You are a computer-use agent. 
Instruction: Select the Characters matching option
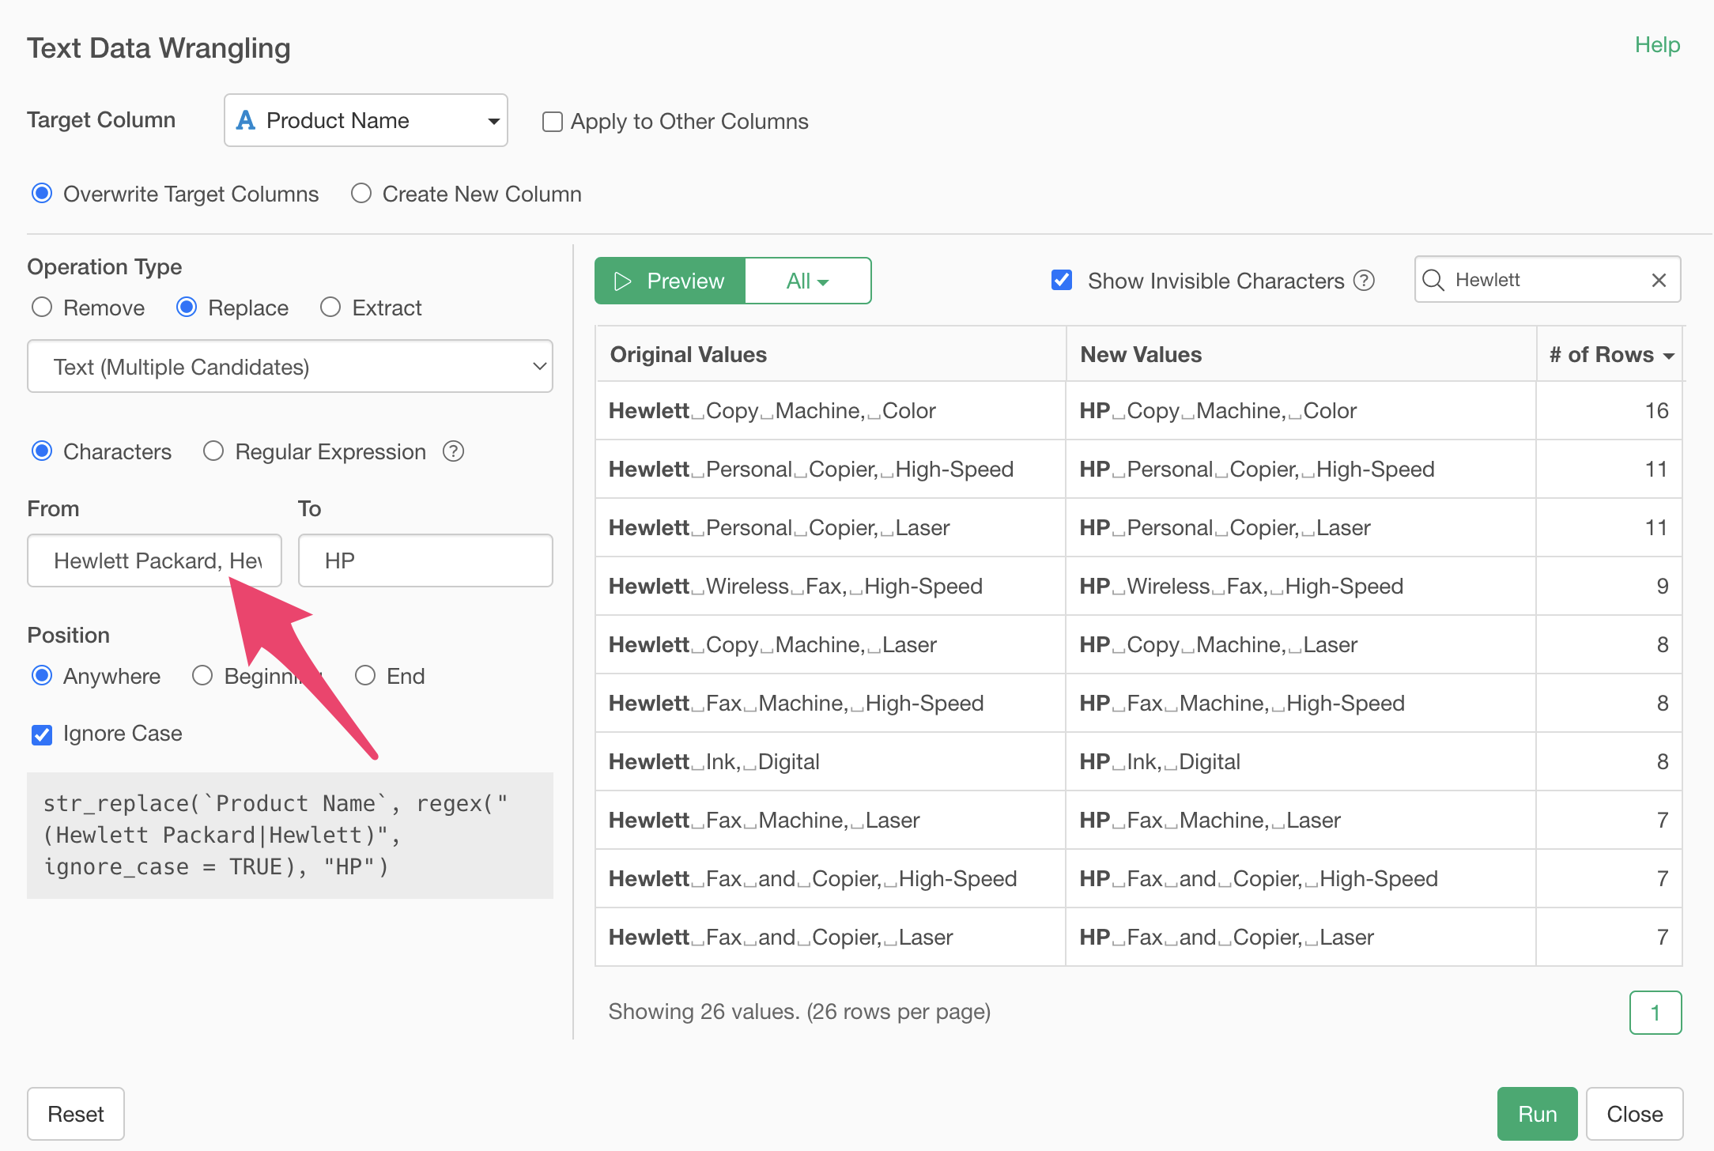coord(42,451)
